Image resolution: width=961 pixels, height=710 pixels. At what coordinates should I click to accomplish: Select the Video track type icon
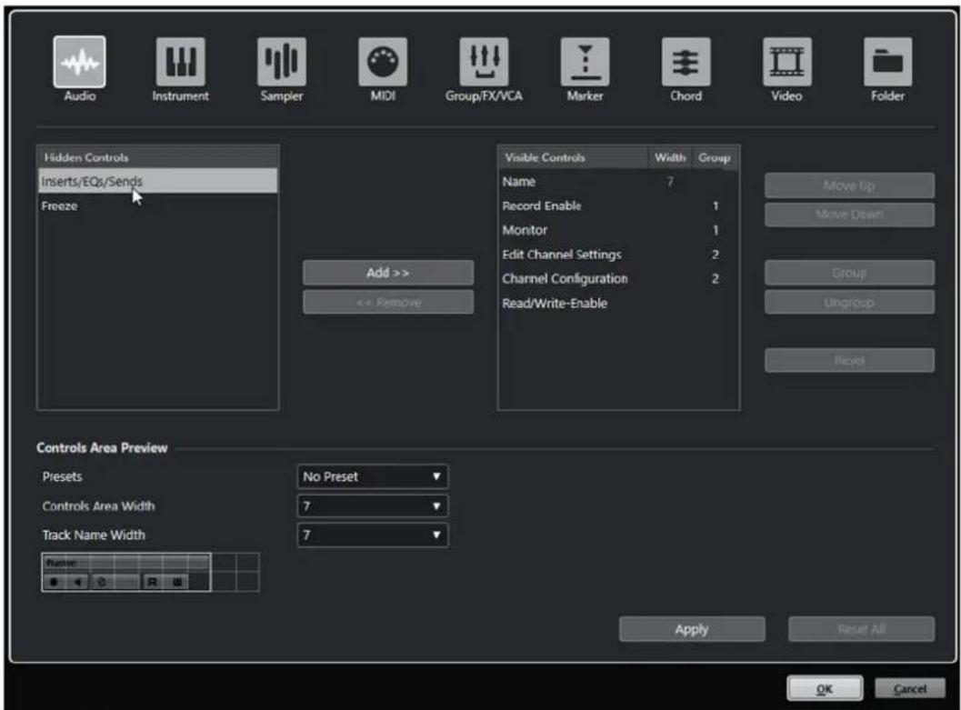787,61
